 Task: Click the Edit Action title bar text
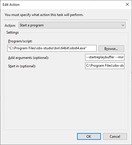[11, 5]
